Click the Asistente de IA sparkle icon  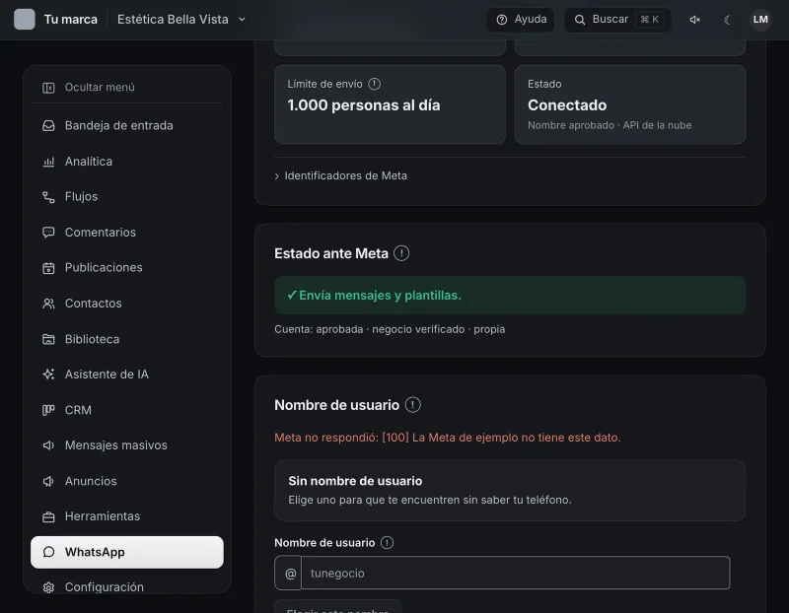point(48,375)
